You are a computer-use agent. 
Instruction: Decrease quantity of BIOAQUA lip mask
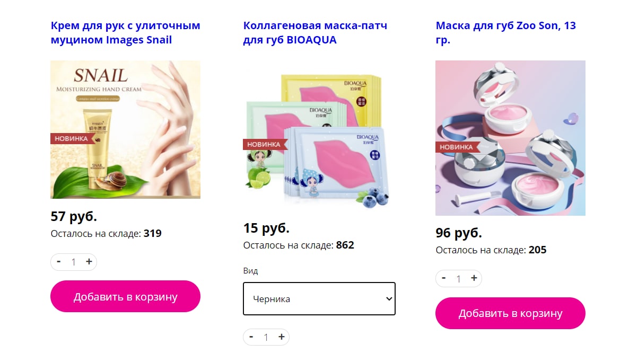coord(251,337)
